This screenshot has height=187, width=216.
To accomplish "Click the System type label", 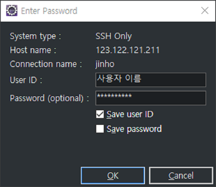I will pyautogui.click(x=35, y=36).
